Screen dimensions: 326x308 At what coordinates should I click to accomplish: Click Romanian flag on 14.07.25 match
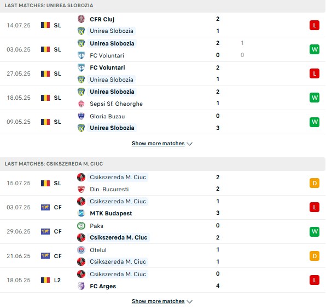pos(45,25)
